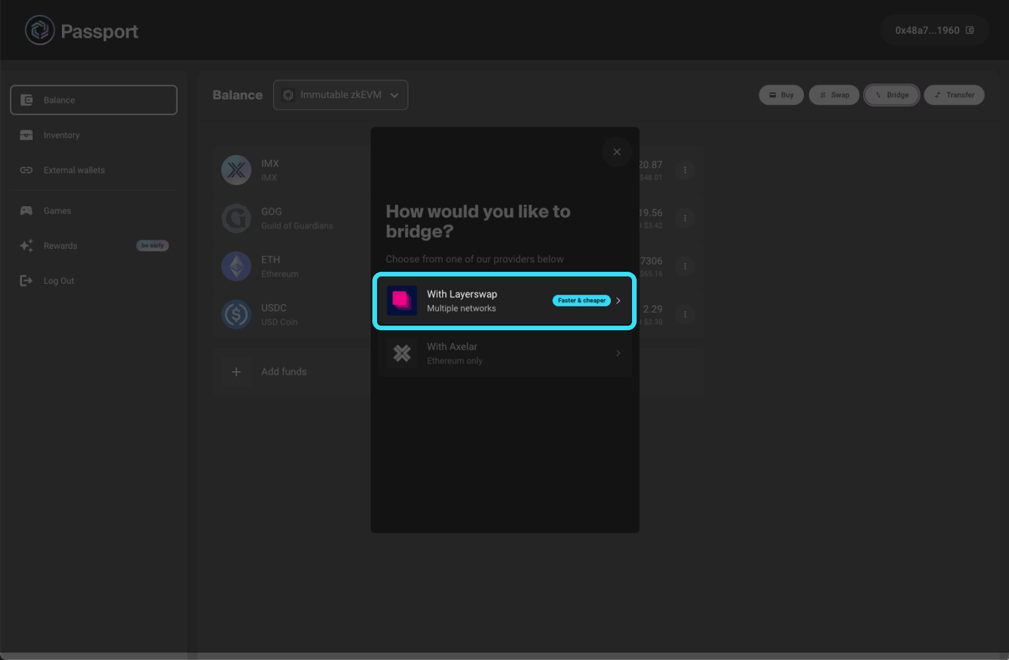Screen dimensions: 1009x660
Task: Open the Games section
Action: [93, 211]
